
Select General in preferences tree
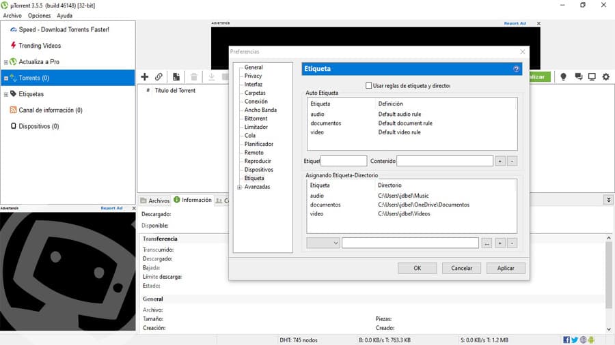254,67
